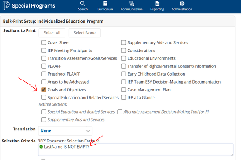This screenshot has height=160, width=241.
Task: Check the IEP at a Glance box
Action: (x=123, y=97)
